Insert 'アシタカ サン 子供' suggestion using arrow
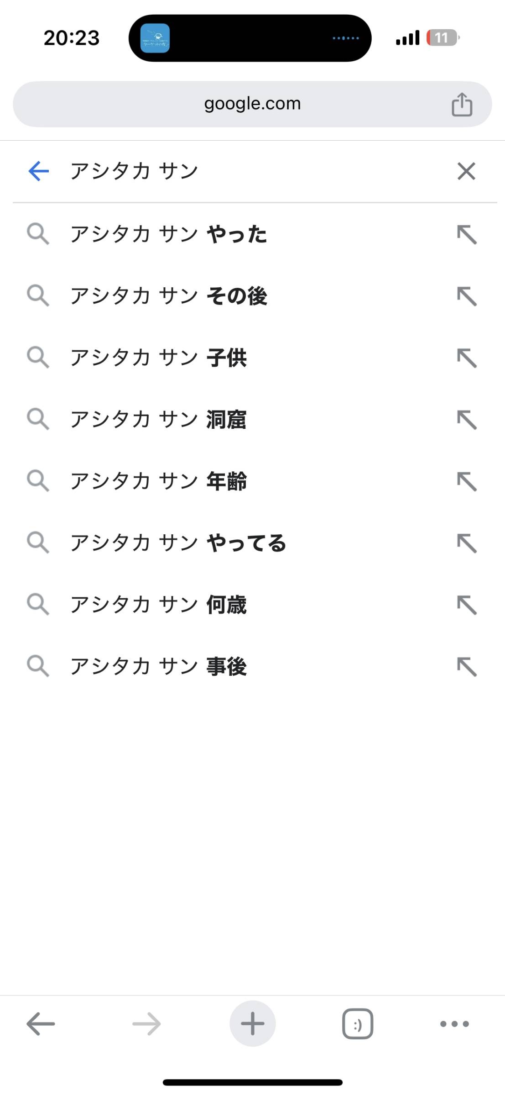 pos(467,358)
